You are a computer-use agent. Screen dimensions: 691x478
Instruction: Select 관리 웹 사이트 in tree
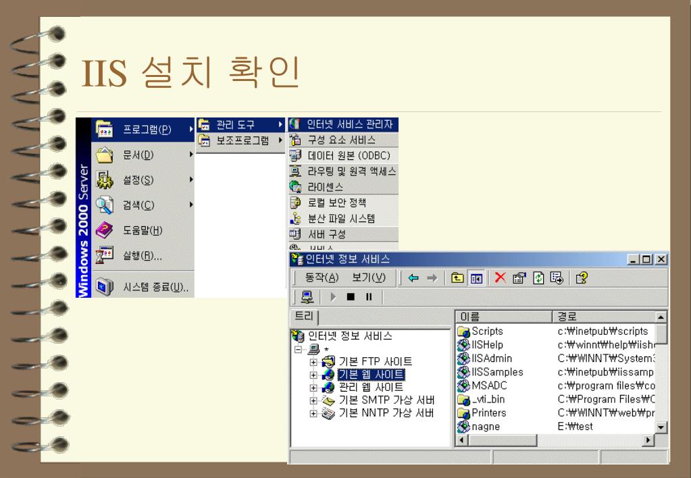pos(371,388)
